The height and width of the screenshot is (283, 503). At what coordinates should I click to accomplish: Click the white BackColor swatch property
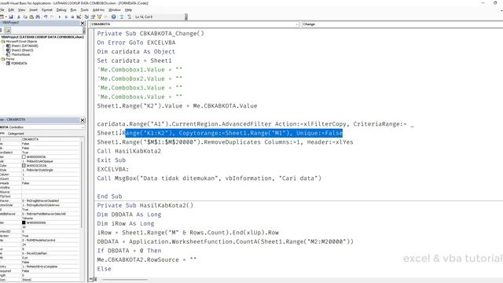[x=24, y=157]
